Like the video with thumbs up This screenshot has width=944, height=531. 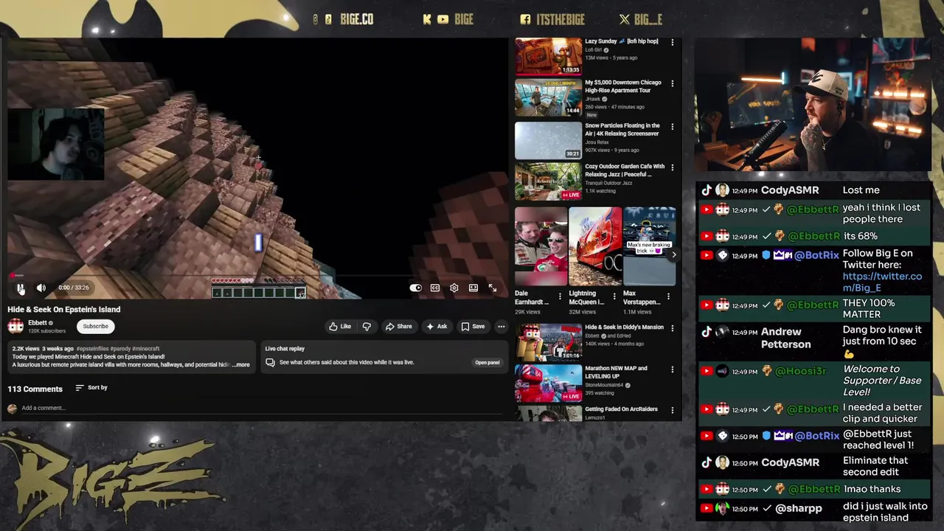click(x=341, y=327)
